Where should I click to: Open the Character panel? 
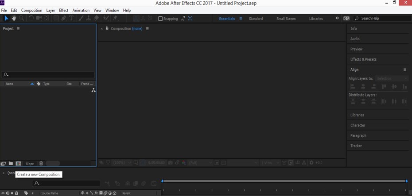[x=358, y=125]
